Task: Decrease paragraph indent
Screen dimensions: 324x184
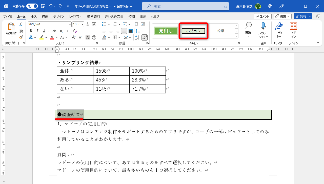Action: 136,24
